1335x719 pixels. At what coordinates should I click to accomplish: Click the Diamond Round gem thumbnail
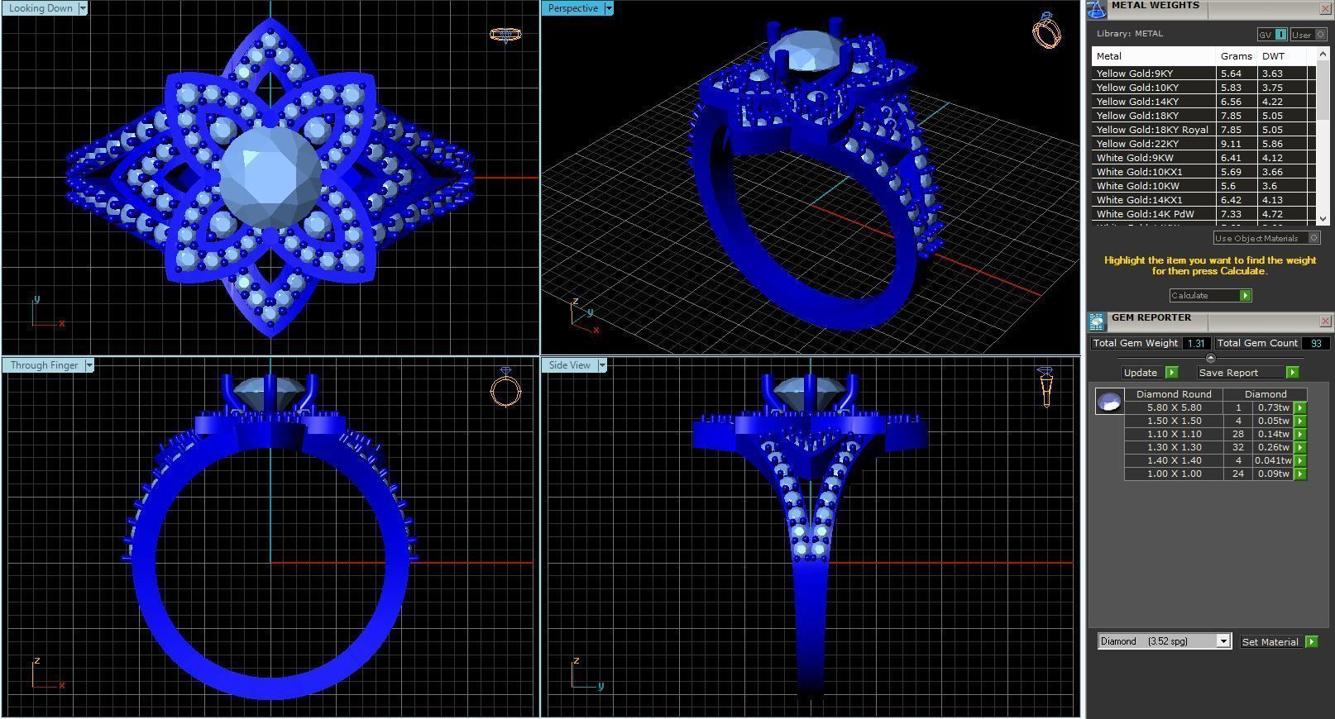tap(1109, 402)
